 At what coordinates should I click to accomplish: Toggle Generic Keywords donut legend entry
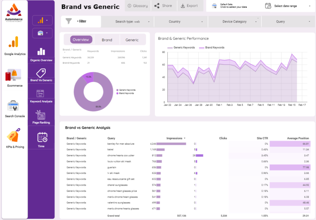pos(126,90)
